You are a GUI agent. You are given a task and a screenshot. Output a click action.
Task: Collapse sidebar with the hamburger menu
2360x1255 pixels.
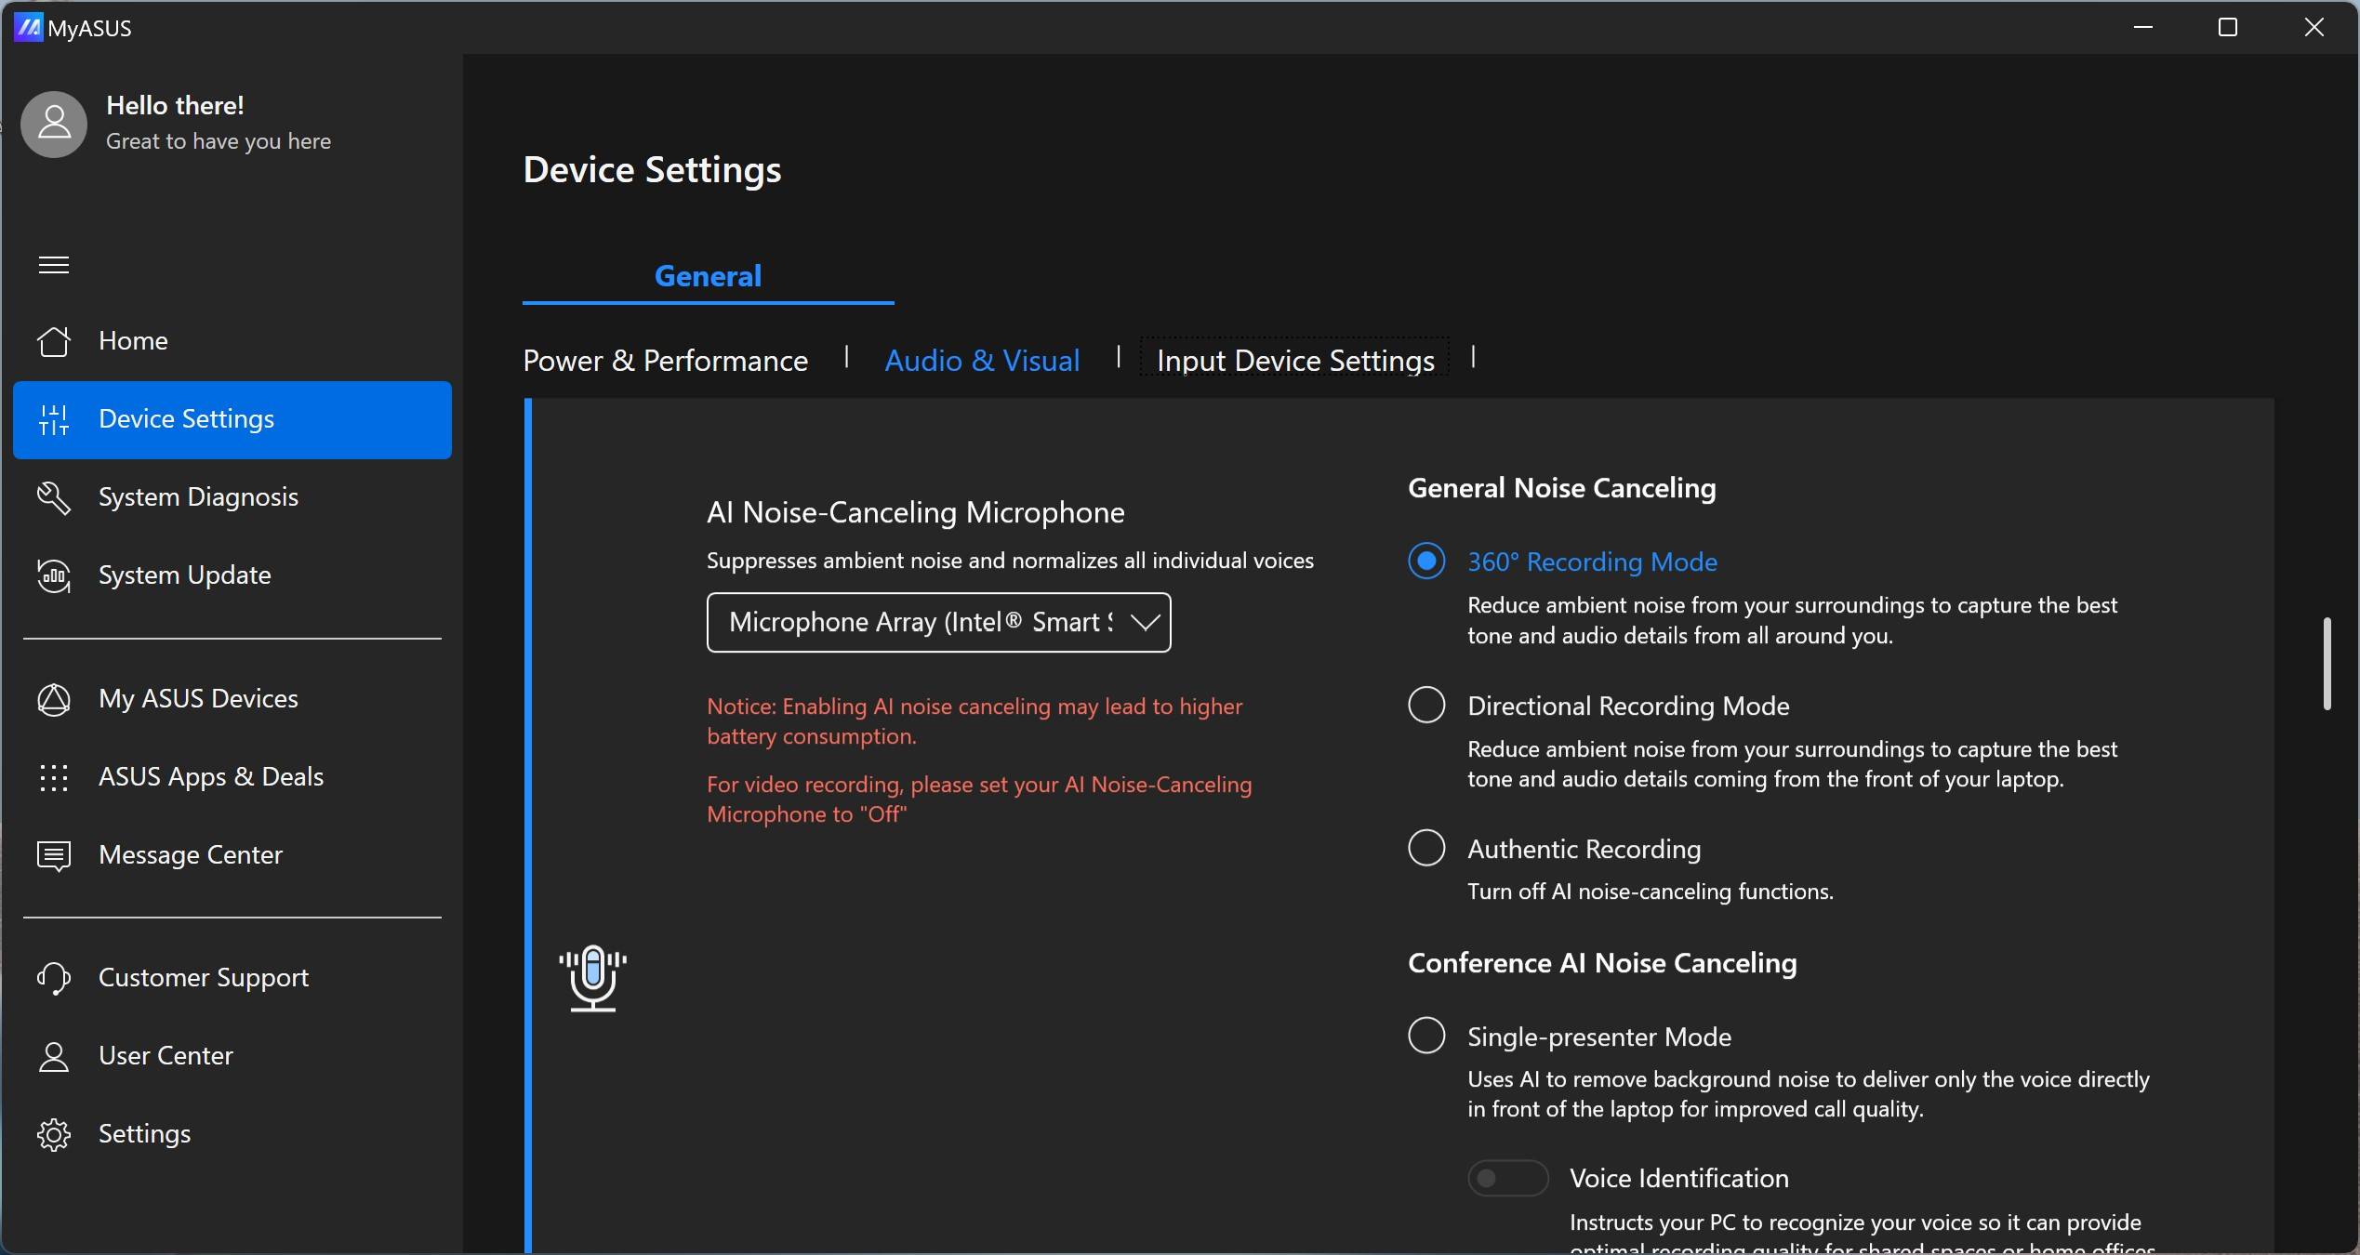coord(53,265)
